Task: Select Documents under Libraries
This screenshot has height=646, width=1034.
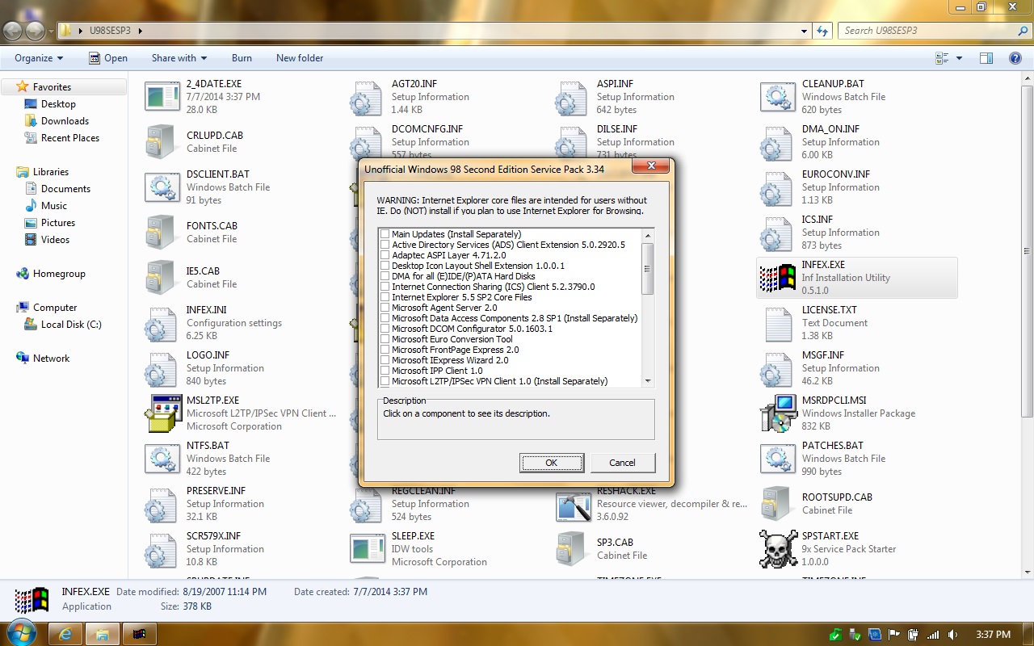Action: point(65,189)
